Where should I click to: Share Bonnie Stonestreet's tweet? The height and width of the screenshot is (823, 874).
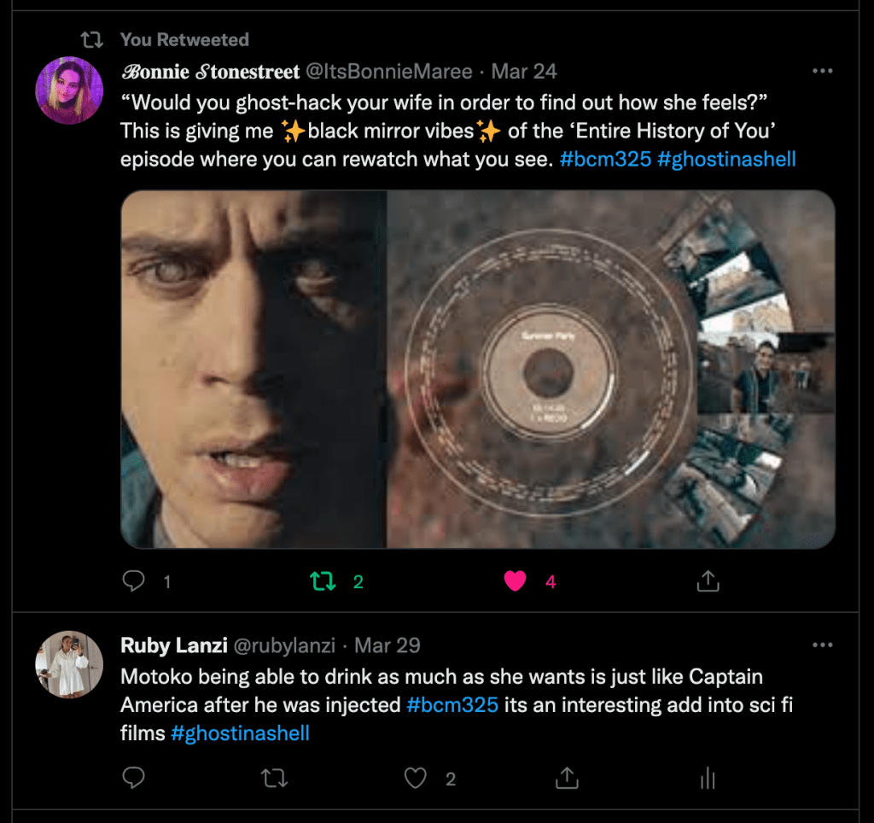click(708, 581)
